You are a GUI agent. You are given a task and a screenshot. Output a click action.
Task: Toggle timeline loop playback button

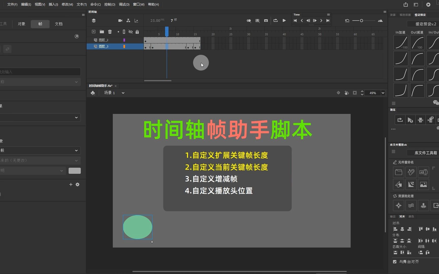pyautogui.click(x=276, y=21)
